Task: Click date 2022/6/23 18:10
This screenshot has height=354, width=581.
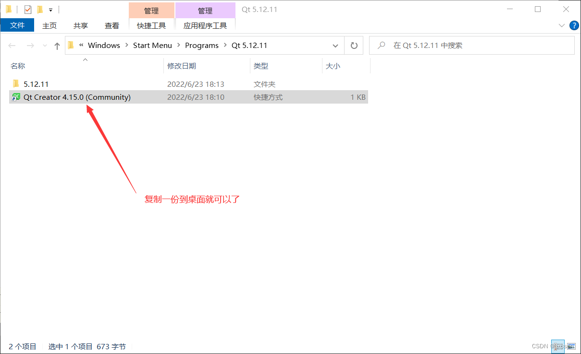Action: (196, 97)
